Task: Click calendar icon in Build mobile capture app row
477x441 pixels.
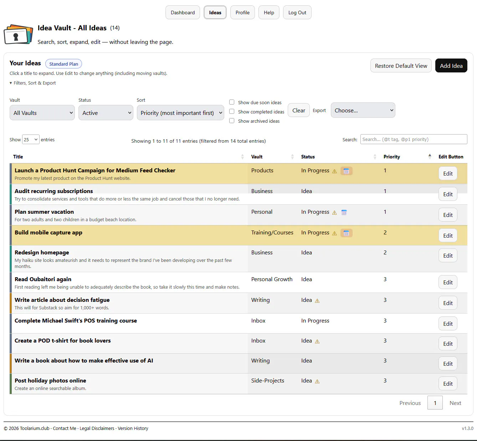Action: pos(346,233)
